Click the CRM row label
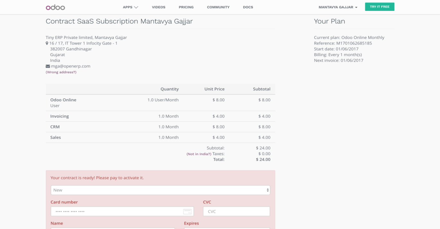This screenshot has width=440, height=229. tap(55, 127)
